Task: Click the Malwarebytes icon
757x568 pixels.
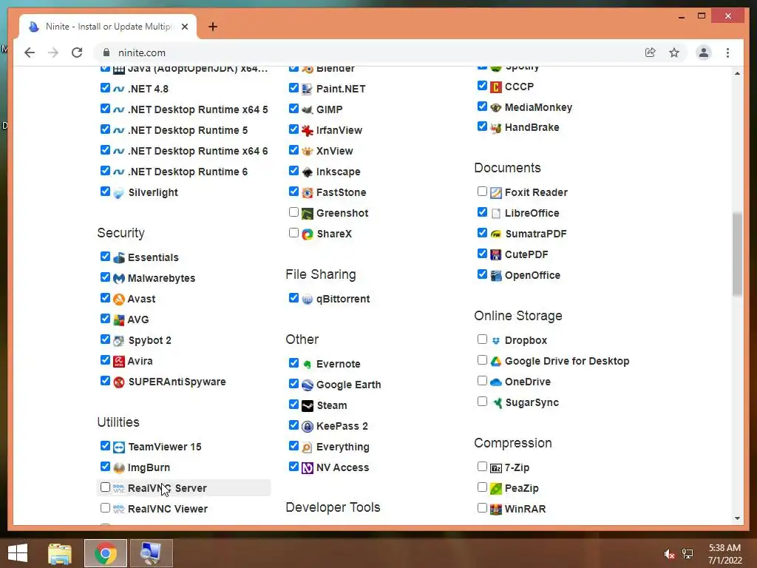Action: coord(119,279)
